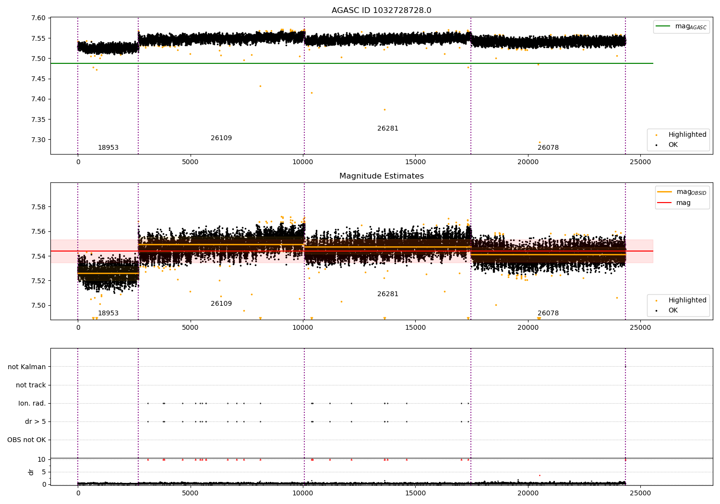Click y-axis tick 7.52 in Magnitude Estimates plot

click(38, 281)
